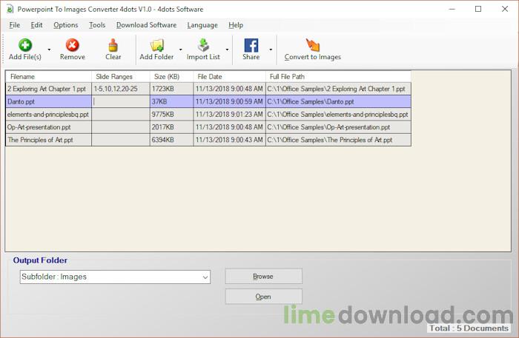
Task: Click the Slide Ranges input for Danto.ppt
Action: coord(121,101)
